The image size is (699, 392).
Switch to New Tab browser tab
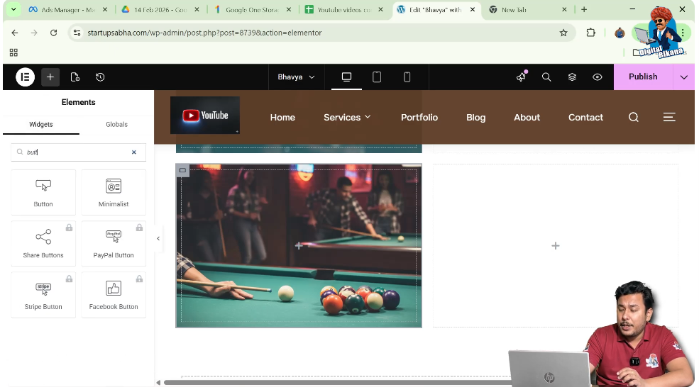coord(528,9)
